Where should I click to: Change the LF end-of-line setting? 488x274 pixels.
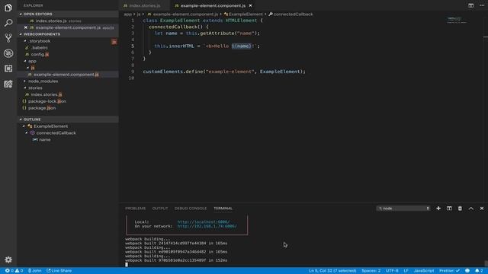click(406, 271)
